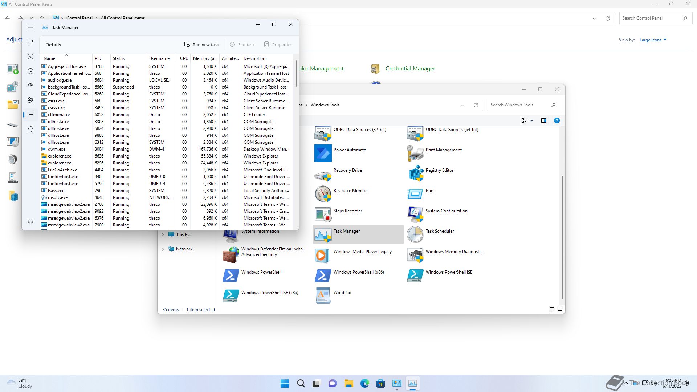The height and width of the screenshot is (392, 697).
Task: Select backgroundTaskHost suspended process row
Action: pos(166,87)
